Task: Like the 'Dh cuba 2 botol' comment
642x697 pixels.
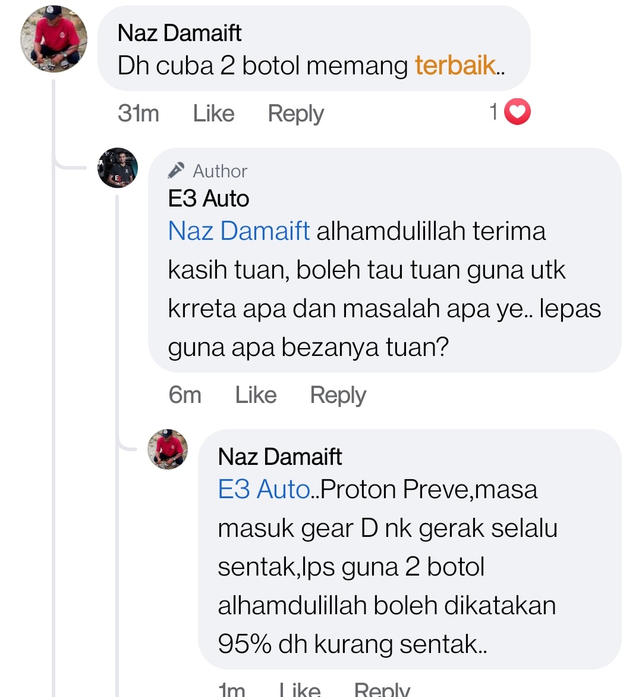Action: pyautogui.click(x=213, y=113)
